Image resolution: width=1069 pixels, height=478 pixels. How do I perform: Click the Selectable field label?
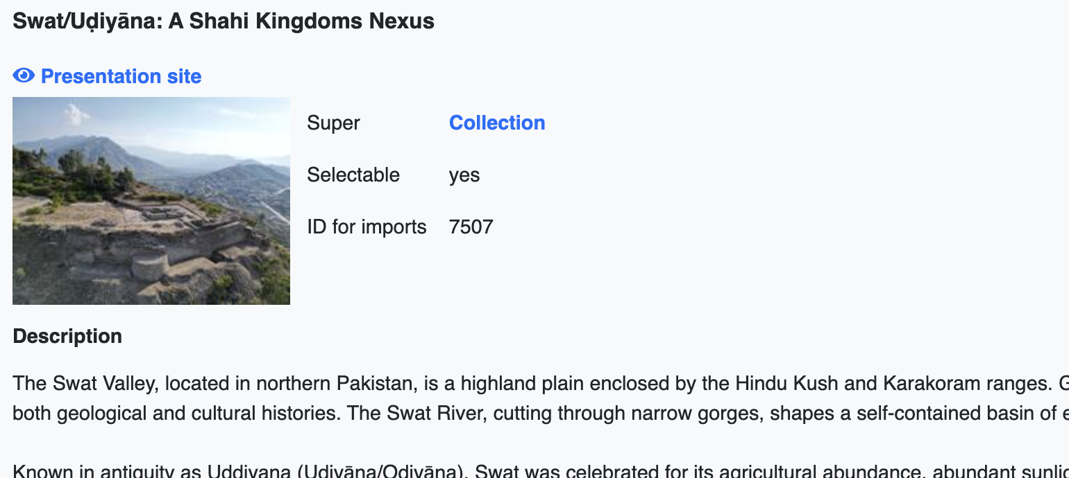point(353,175)
